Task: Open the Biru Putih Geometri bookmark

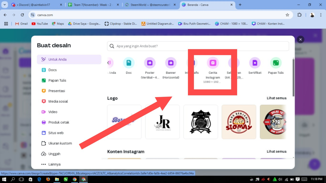Action: (194, 24)
